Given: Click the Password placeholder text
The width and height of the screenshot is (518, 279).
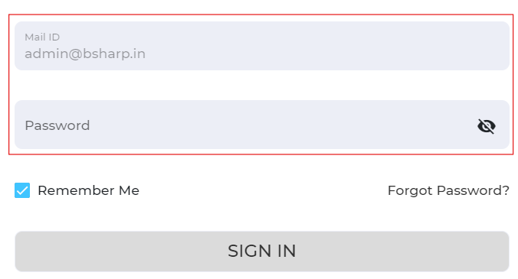Looking at the screenshot, I should coord(57,125).
